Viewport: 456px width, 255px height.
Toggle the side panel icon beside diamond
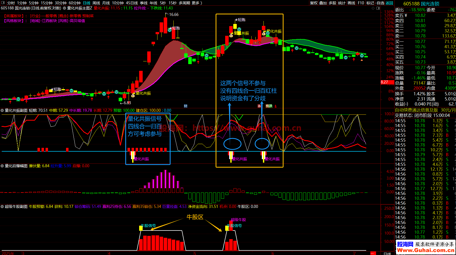pos(378,8)
